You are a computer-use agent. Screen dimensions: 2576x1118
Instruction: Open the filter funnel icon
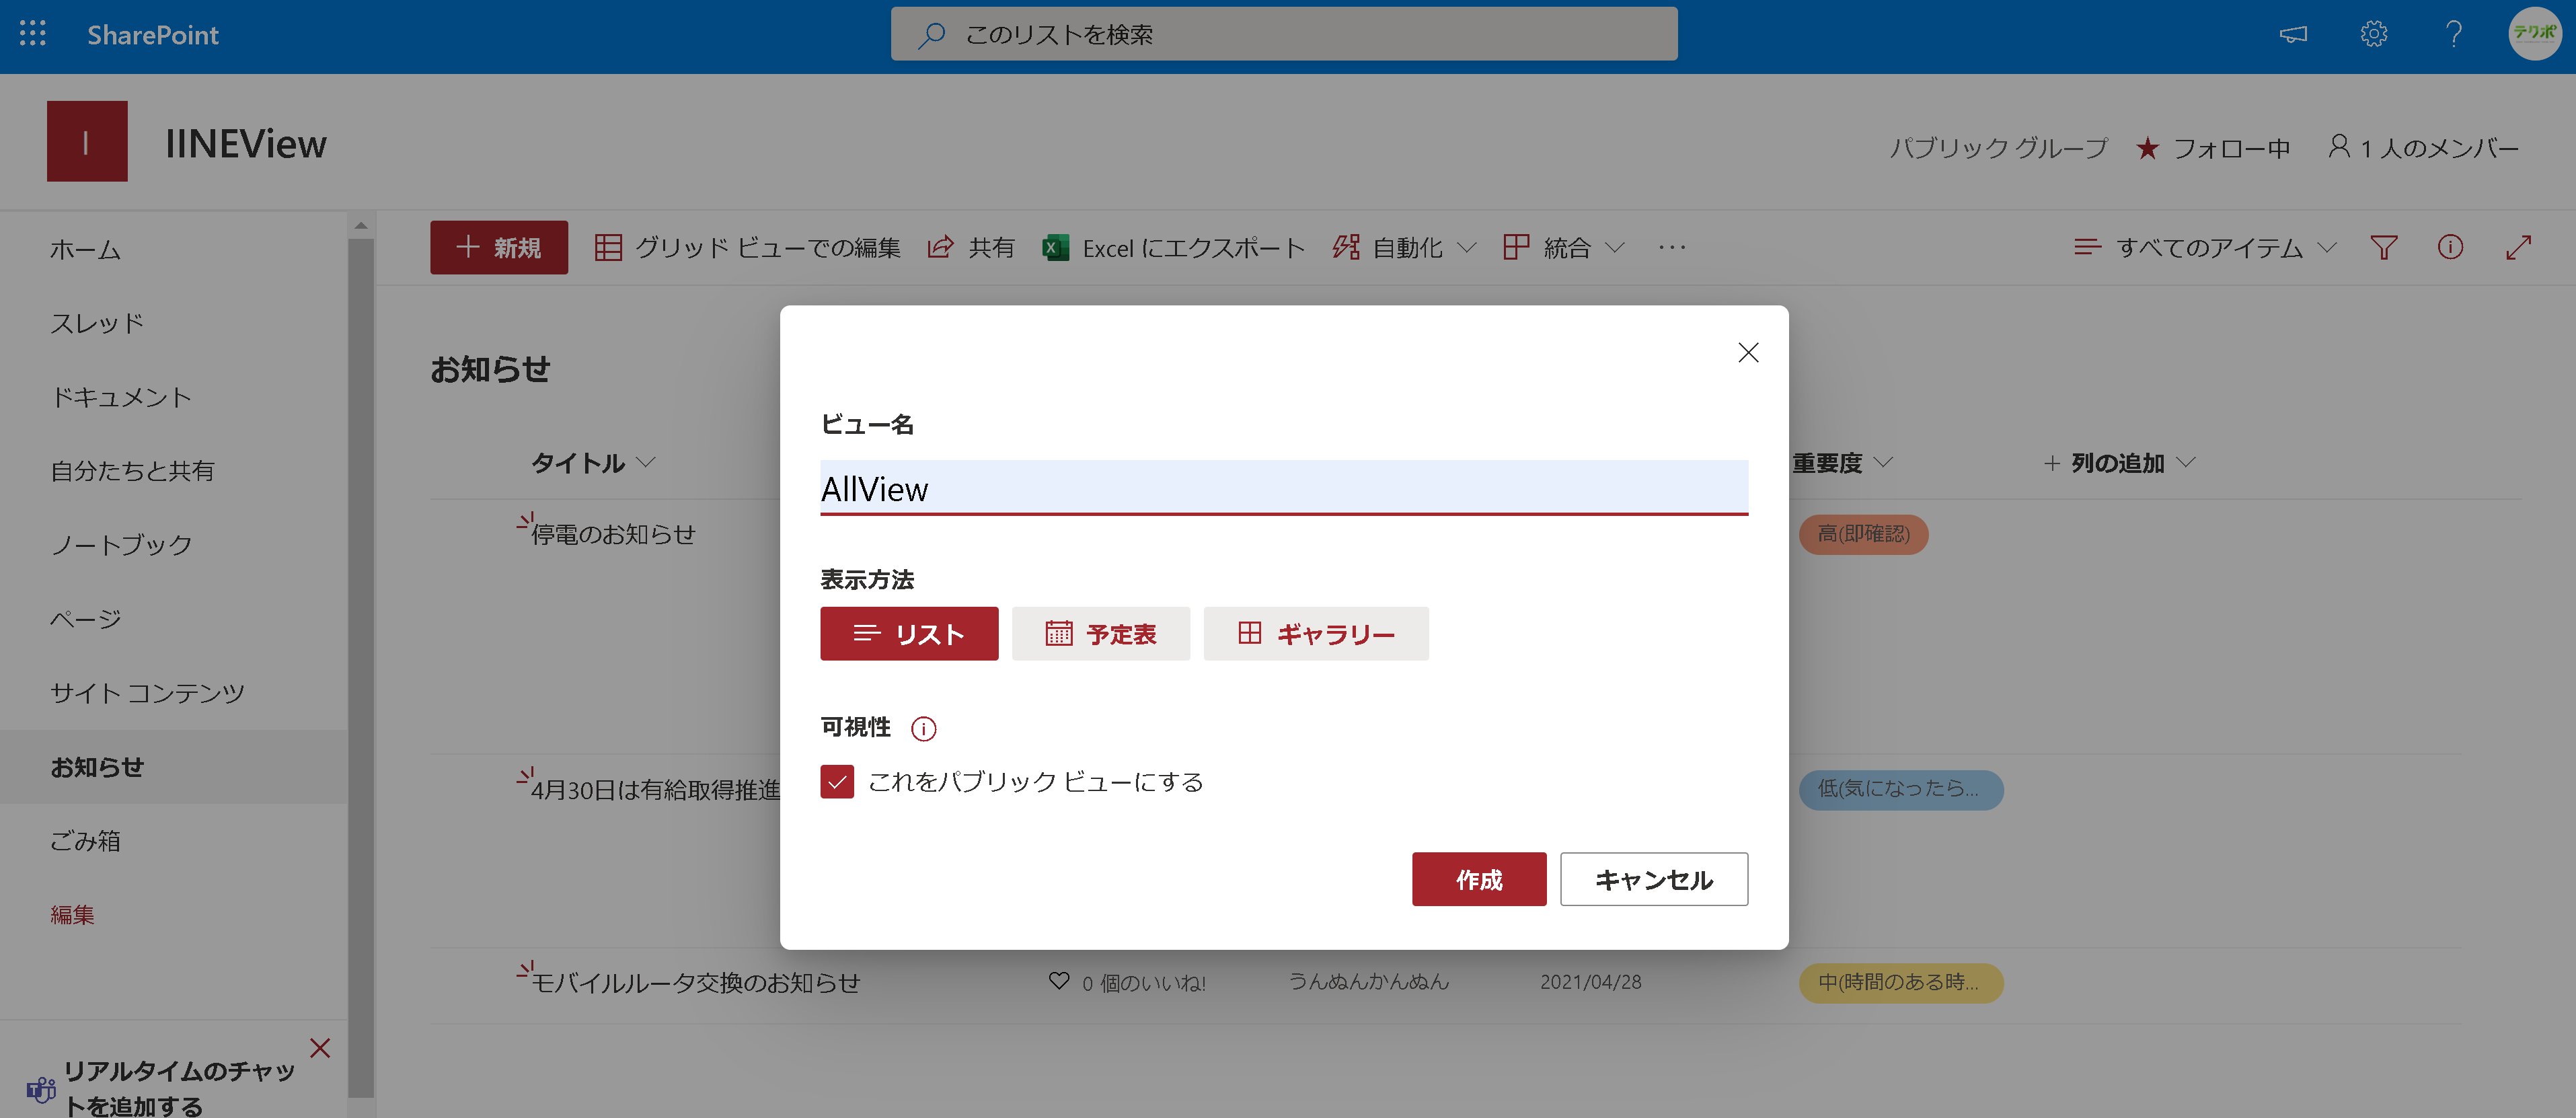pyautogui.click(x=2383, y=247)
